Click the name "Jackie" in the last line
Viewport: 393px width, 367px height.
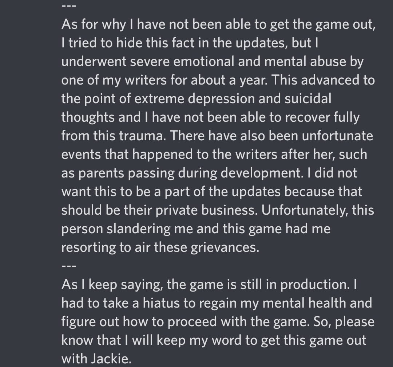point(111,358)
